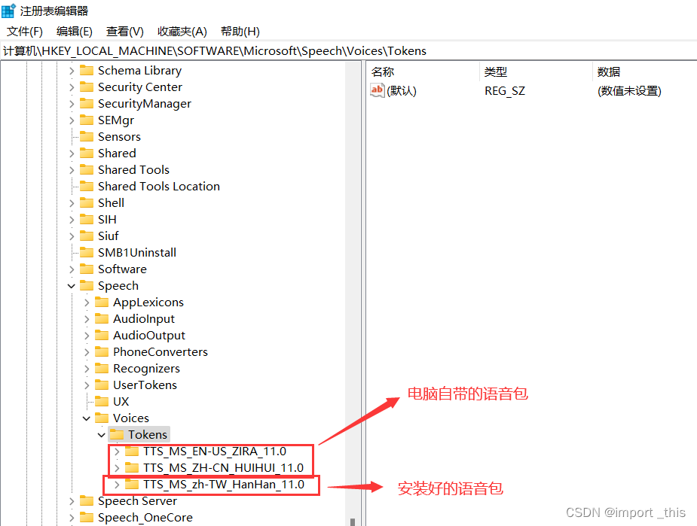Image resolution: width=697 pixels, height=526 pixels.
Task: Click the SMB1Uninstall folder icon
Action: [x=87, y=253]
